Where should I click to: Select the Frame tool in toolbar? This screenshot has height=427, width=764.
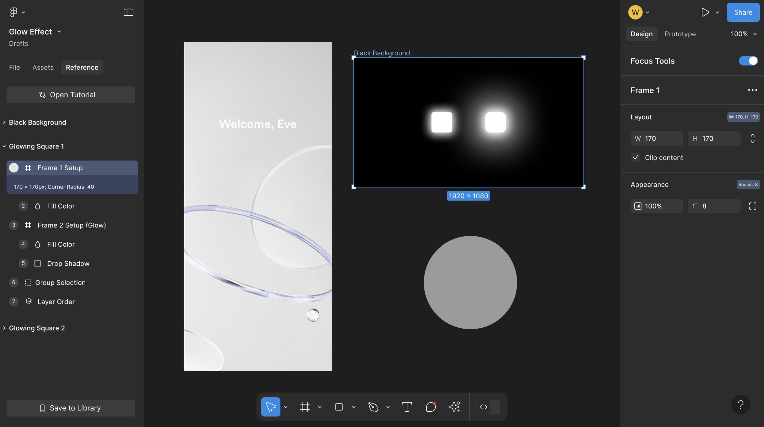pyautogui.click(x=305, y=407)
